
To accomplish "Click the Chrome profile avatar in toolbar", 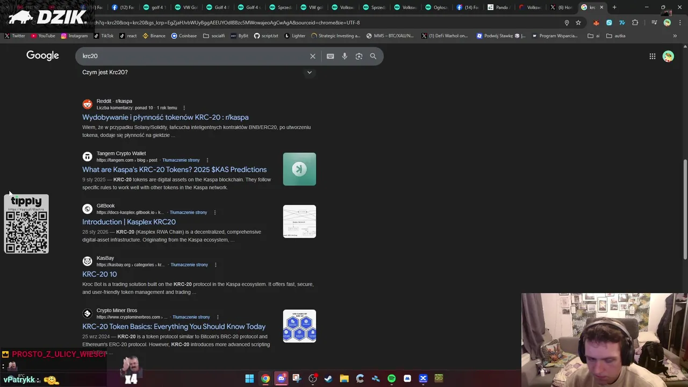I will click(667, 23).
